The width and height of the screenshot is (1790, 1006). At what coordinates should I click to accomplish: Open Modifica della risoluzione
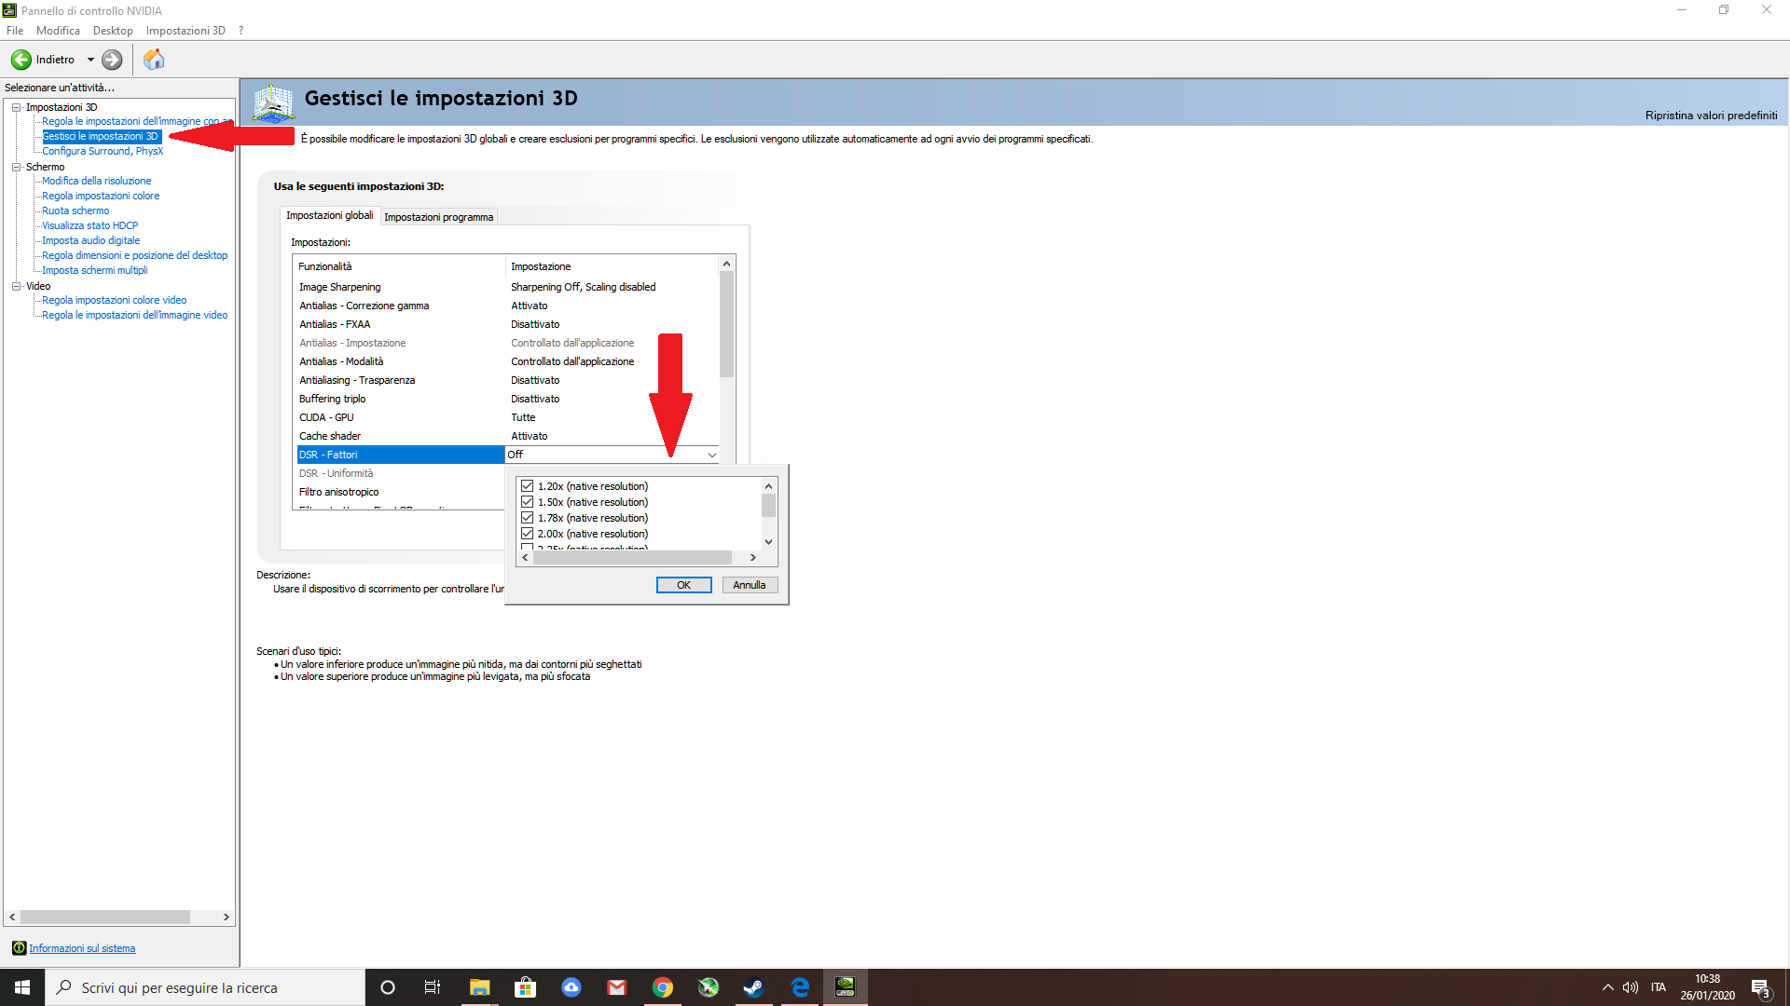point(96,181)
